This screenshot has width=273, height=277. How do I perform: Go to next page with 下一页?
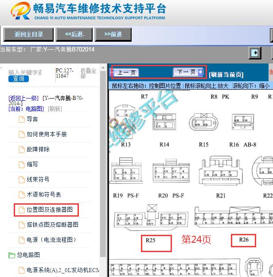pos(188,72)
